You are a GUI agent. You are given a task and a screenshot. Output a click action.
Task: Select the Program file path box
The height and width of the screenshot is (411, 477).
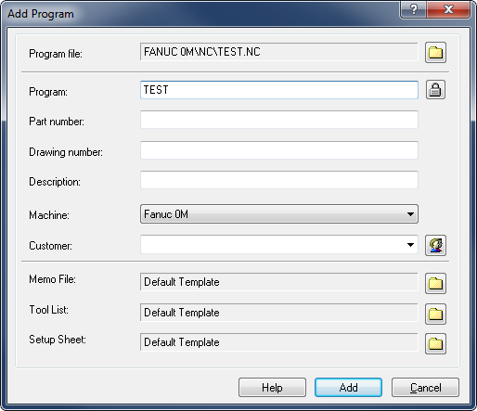[x=279, y=52]
